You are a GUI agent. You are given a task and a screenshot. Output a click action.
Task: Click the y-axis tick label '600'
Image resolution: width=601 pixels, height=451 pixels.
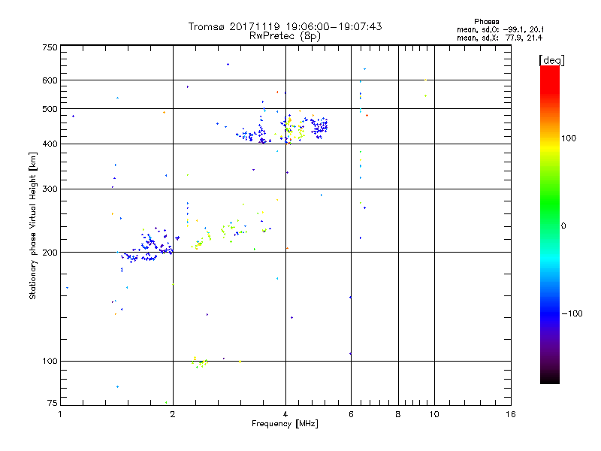[x=50, y=80]
